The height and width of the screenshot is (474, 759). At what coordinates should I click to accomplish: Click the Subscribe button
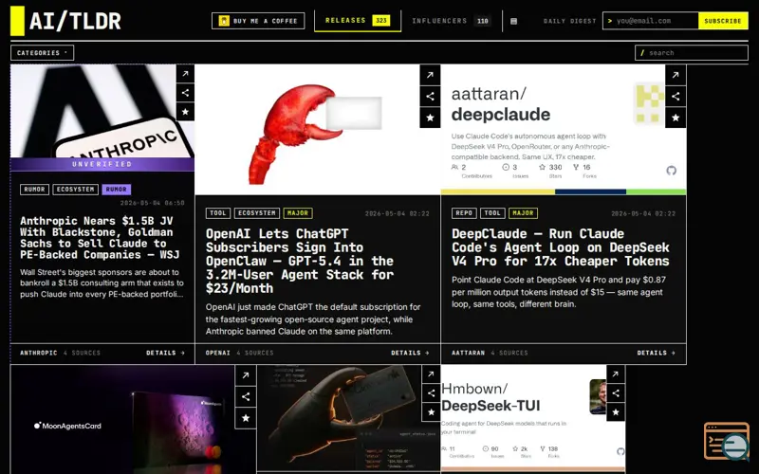coord(723,21)
